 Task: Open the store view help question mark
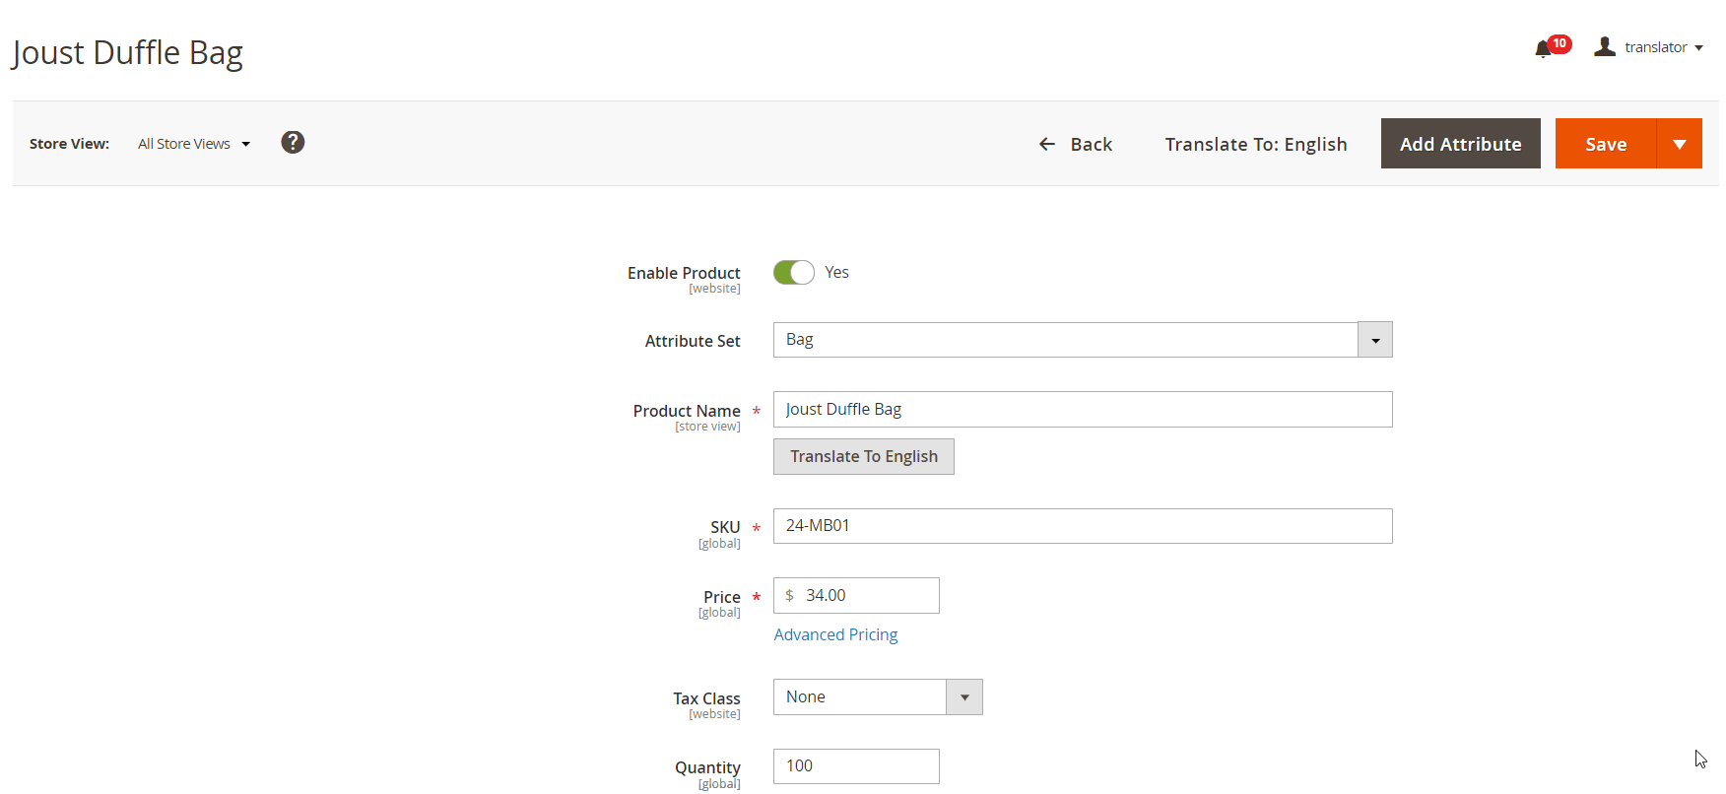(293, 143)
